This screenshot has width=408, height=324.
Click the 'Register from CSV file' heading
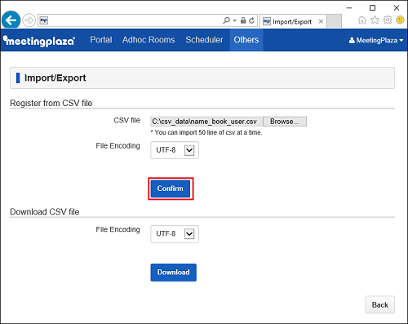[51, 103]
